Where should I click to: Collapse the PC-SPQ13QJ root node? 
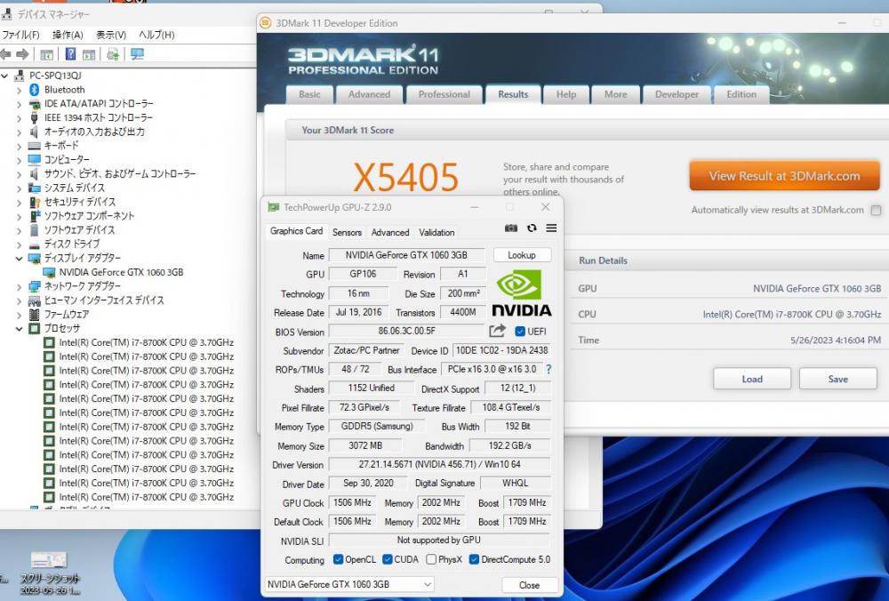[5, 76]
